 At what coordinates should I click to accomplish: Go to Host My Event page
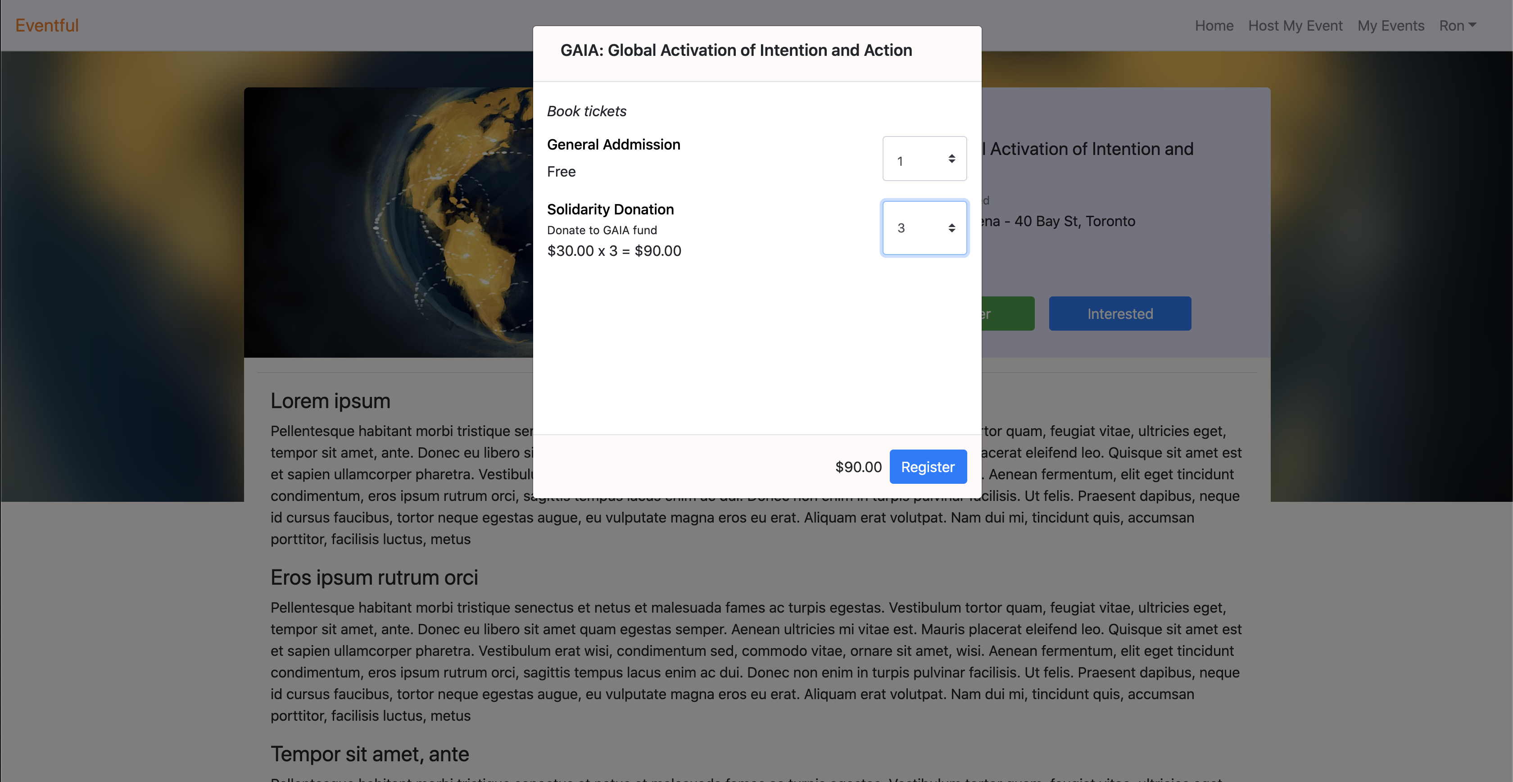1295,26
